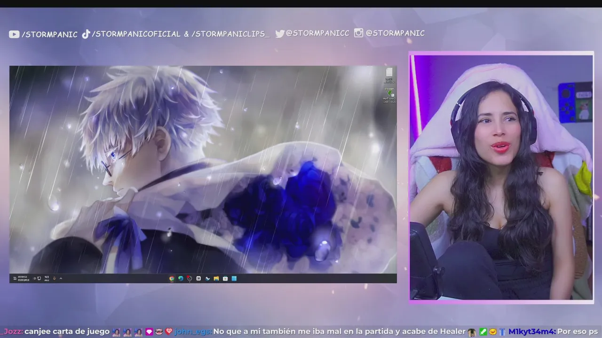Click the webcam feed of the streamer
The width and height of the screenshot is (602, 338).
[x=501, y=177]
